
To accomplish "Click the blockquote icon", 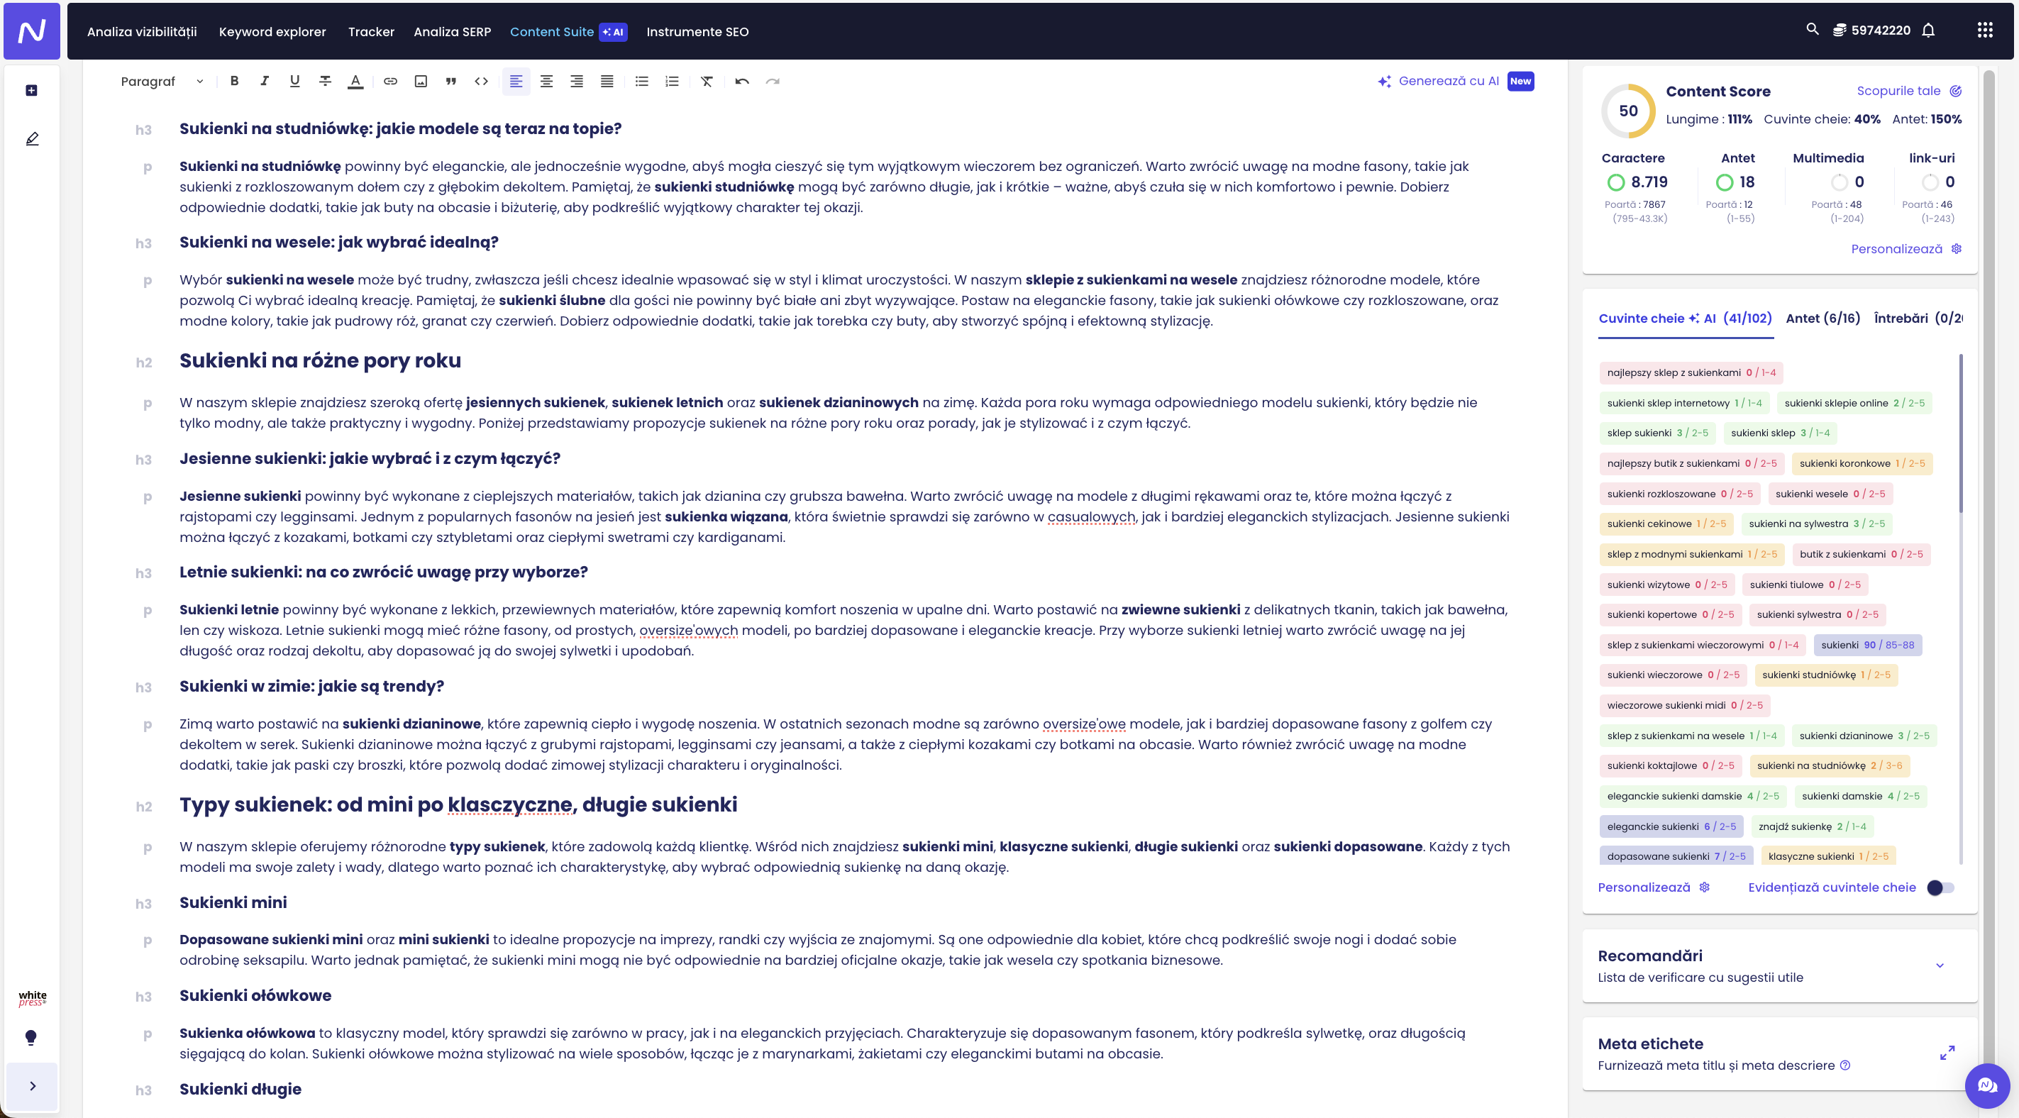I will pos(450,81).
